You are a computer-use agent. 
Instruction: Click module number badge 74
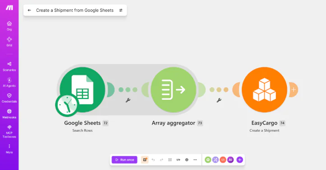pos(282,123)
